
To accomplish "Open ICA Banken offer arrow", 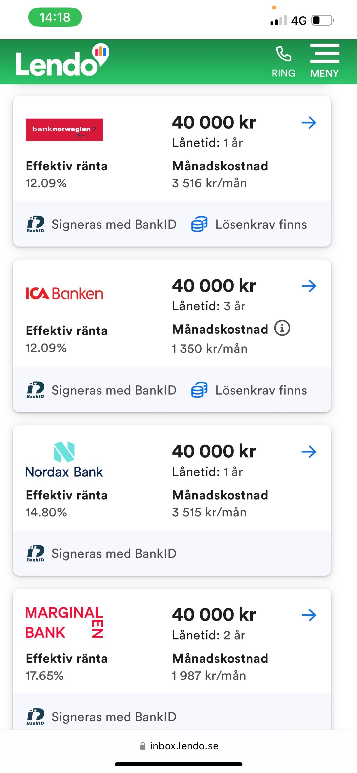I will pyautogui.click(x=309, y=286).
